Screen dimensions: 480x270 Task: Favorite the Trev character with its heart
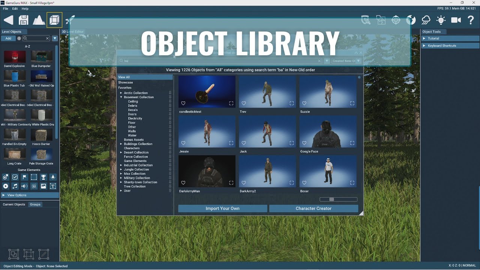(244, 103)
